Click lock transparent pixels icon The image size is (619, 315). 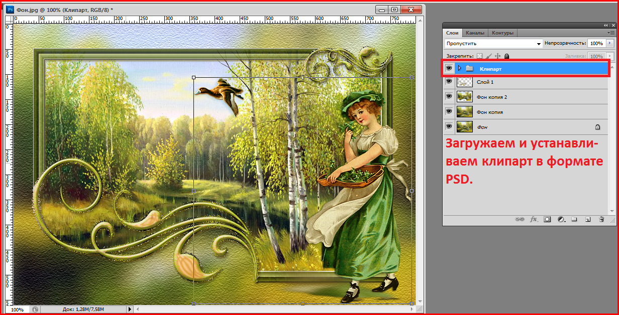tap(479, 56)
